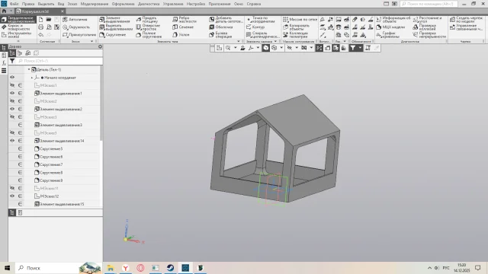Expand the Элементы тела group dropdown arrow
Image resolution: width=488 pixels, height=274 pixels.
coord(239,41)
